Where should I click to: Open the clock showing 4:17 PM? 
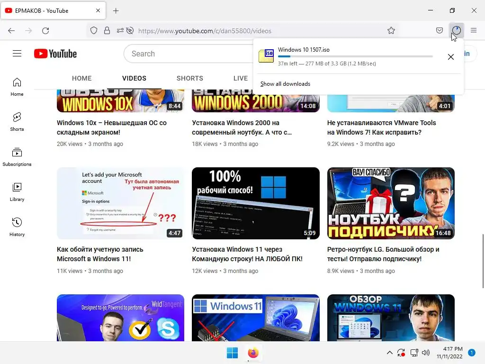pos(449,353)
